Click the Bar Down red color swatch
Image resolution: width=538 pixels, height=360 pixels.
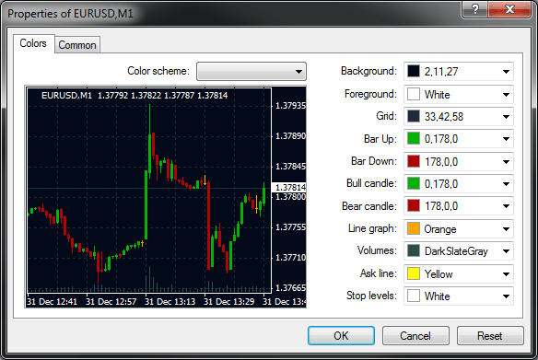414,161
